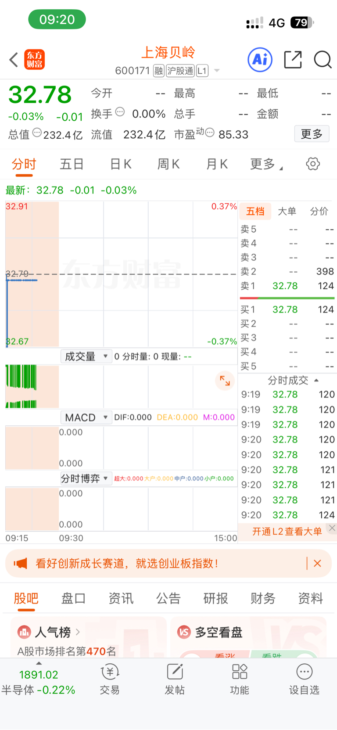Tap the big 32.78 current price
The height and width of the screenshot is (730, 337).
[40, 94]
